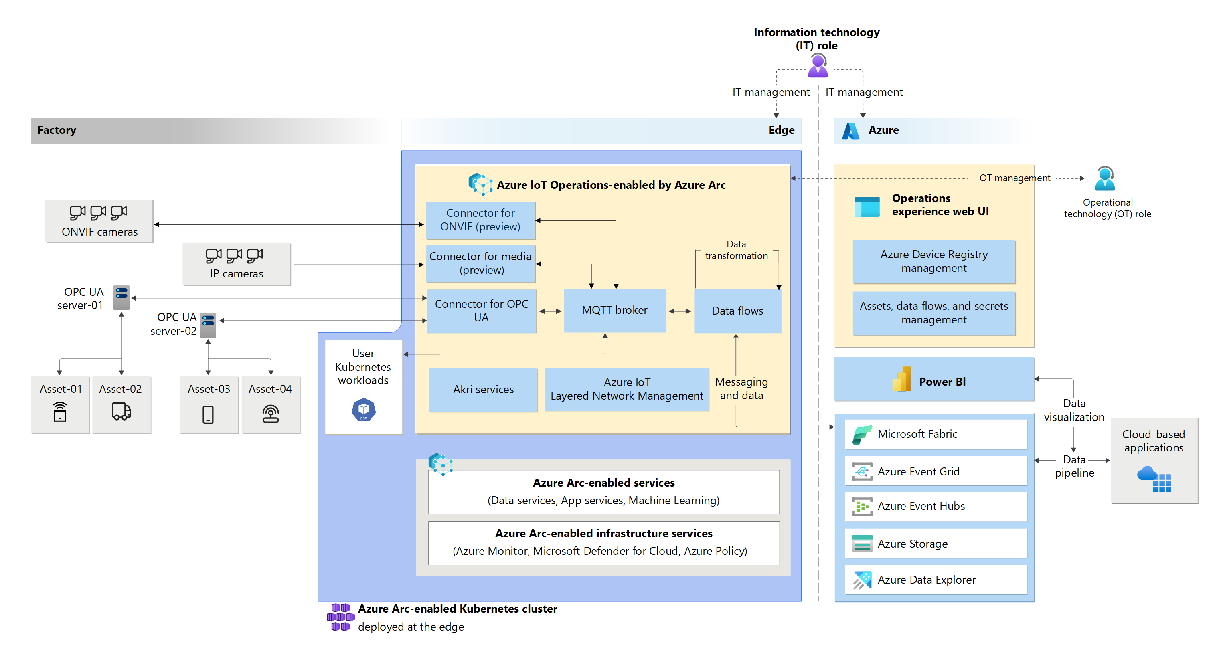Select the Data flows box
This screenshot has width=1219, height=651.
pos(737,311)
